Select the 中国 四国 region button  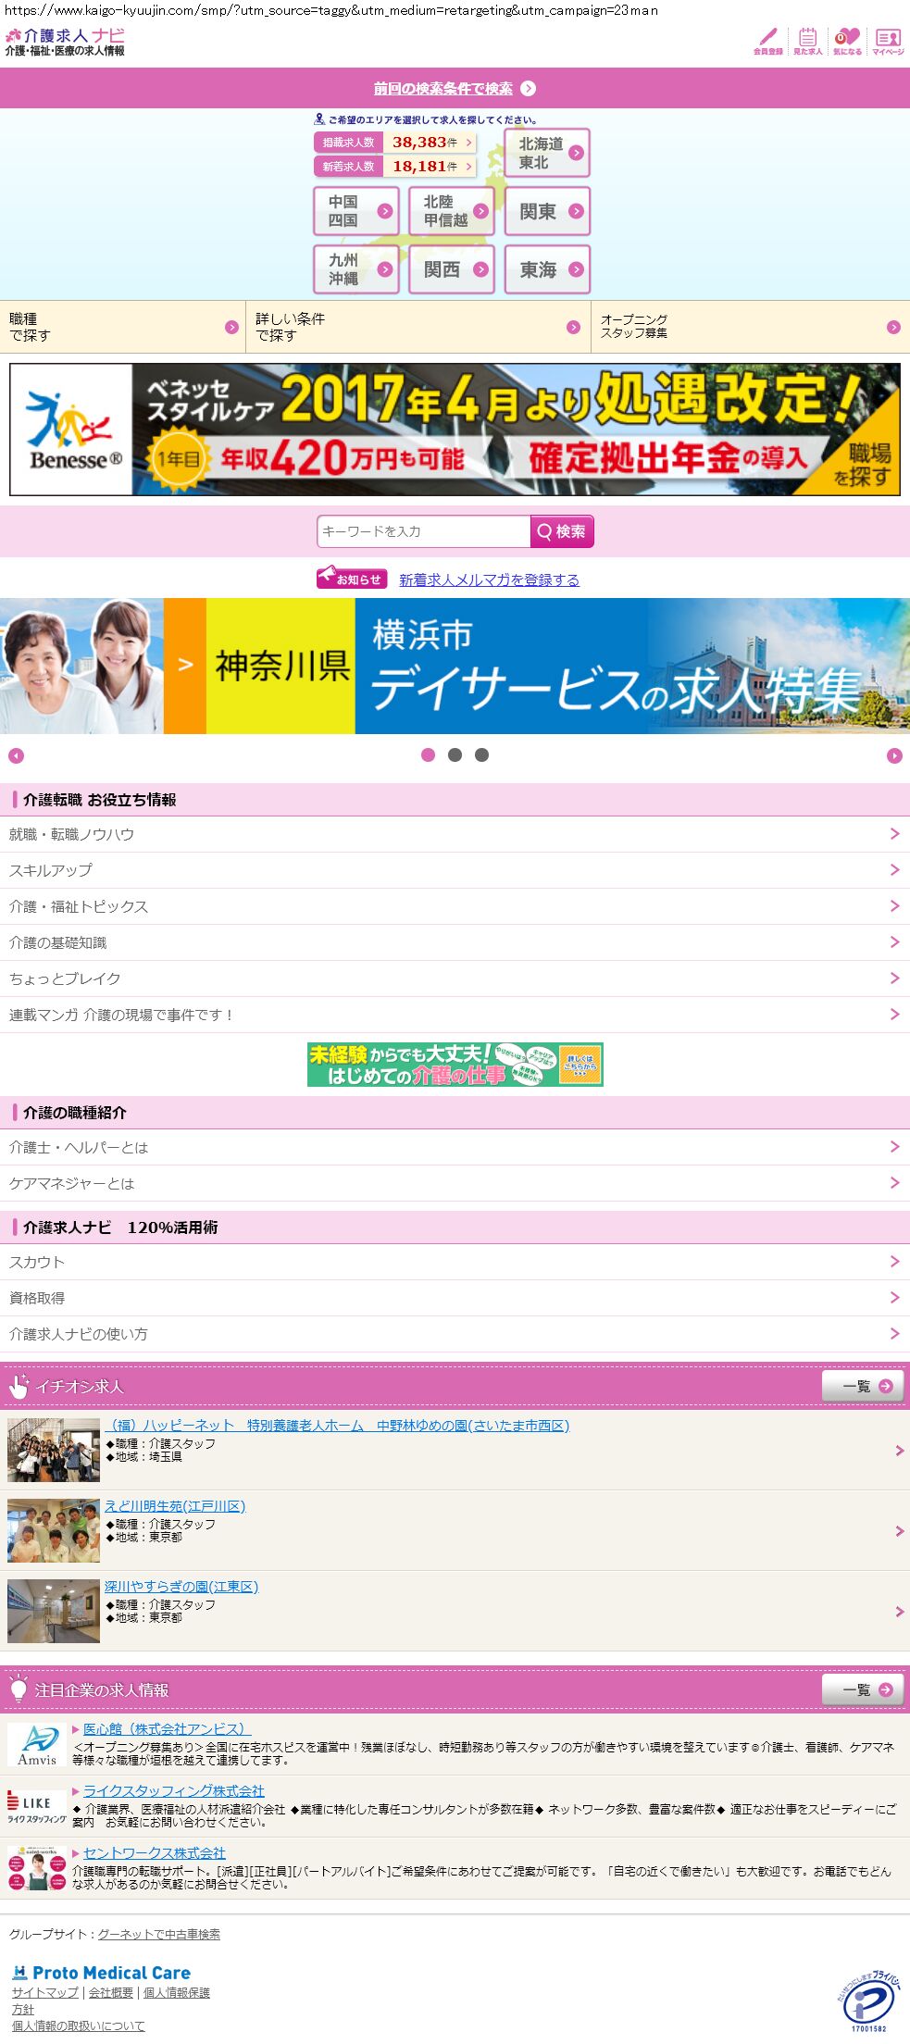[356, 211]
